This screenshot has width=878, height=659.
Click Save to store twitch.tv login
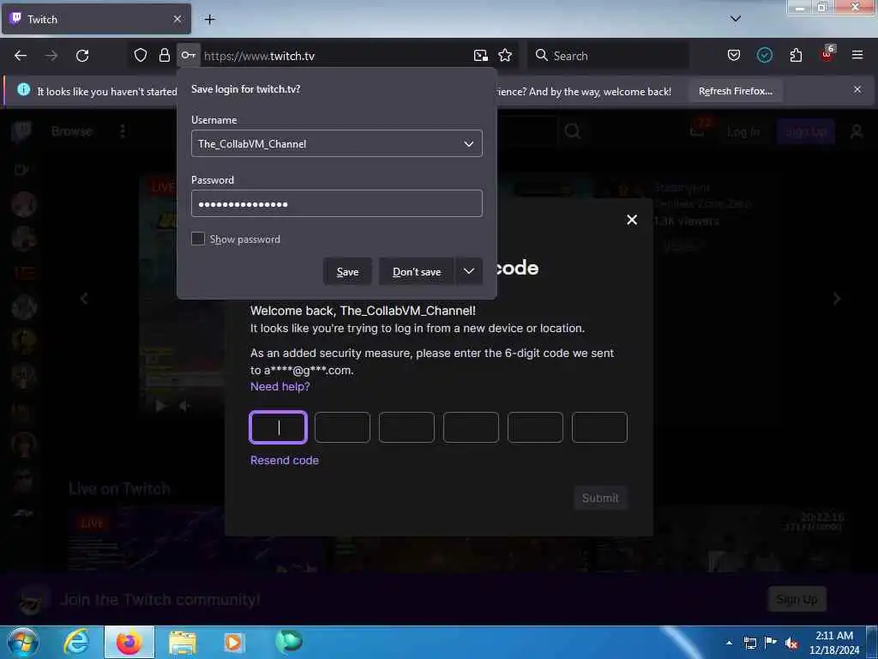pyautogui.click(x=347, y=272)
